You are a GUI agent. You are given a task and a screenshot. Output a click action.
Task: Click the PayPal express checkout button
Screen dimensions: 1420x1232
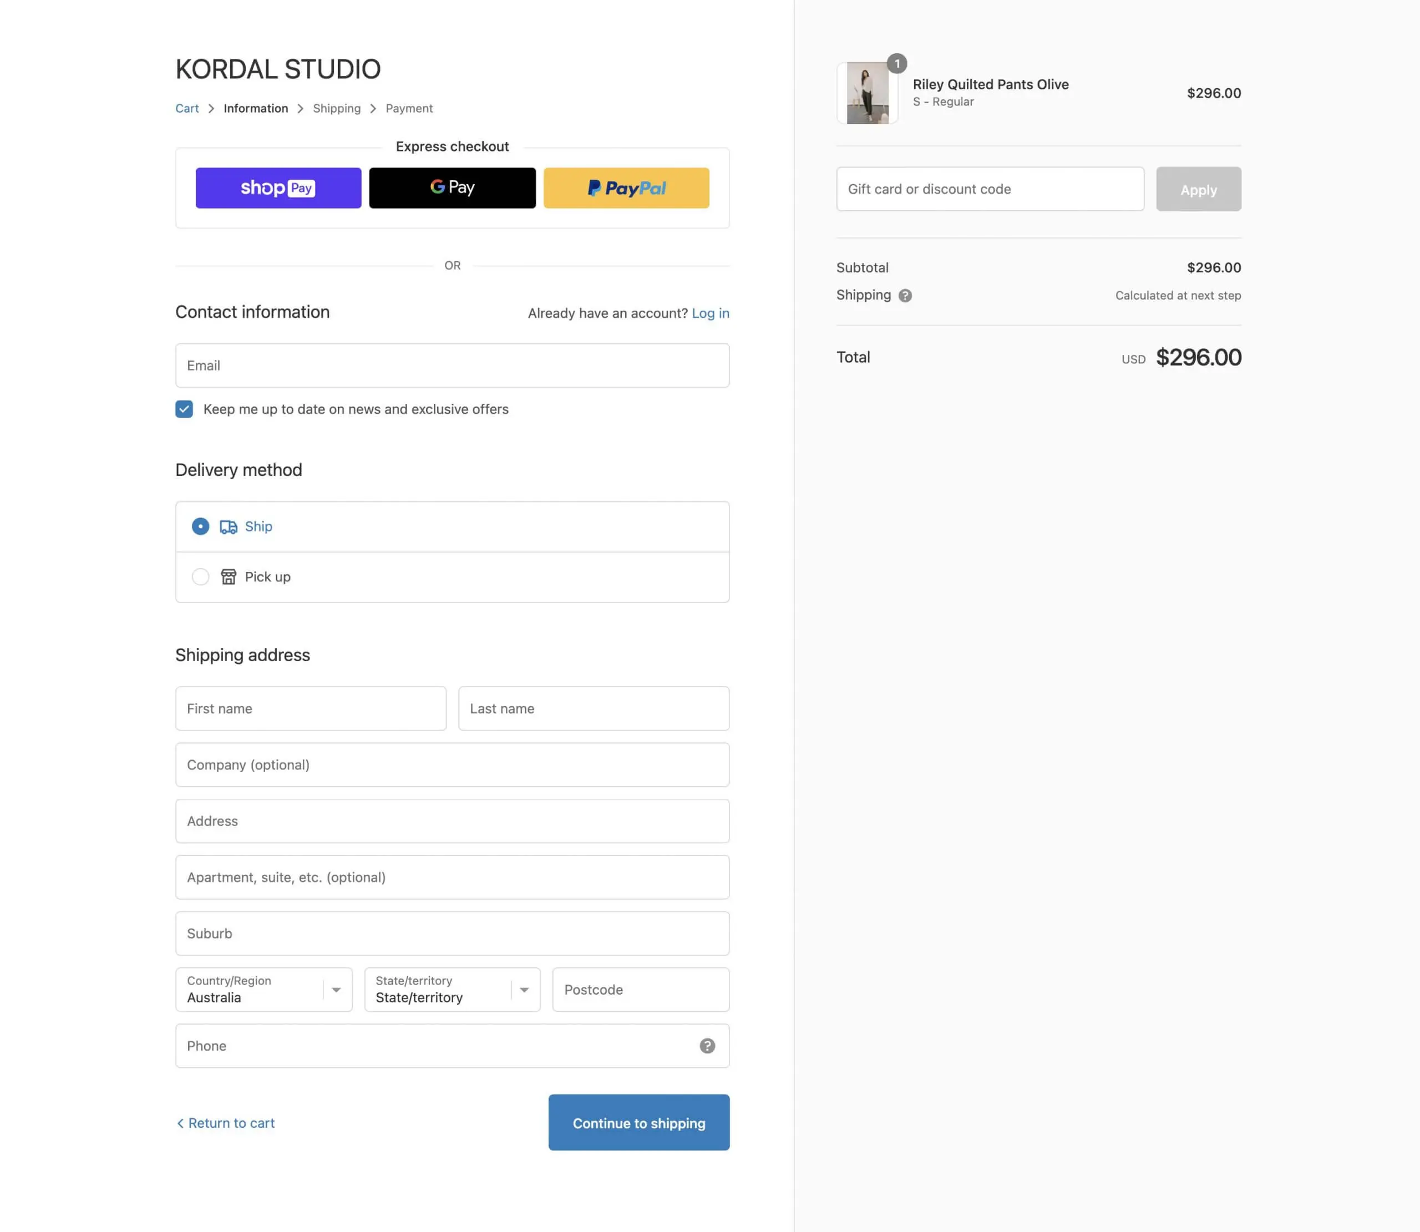[626, 187]
